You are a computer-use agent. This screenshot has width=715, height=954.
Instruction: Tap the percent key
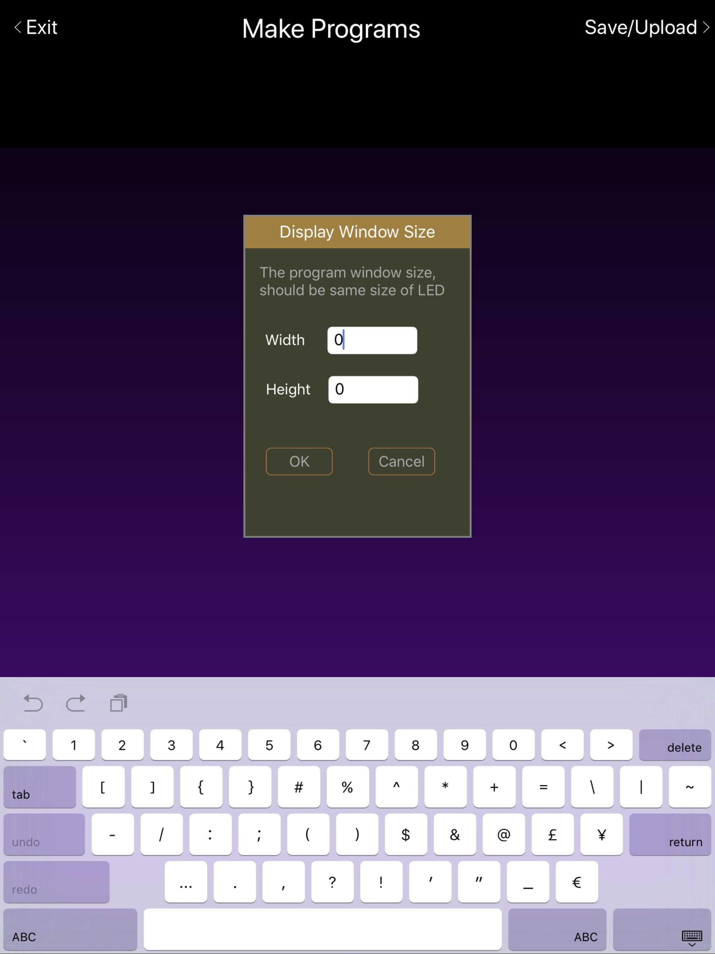(x=348, y=787)
